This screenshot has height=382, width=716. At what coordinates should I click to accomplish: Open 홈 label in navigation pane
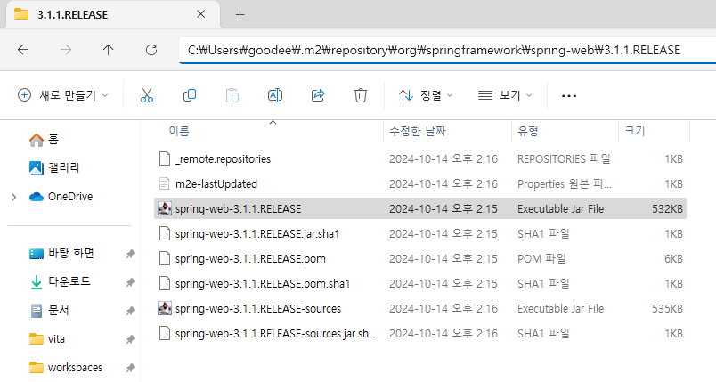[53, 139]
